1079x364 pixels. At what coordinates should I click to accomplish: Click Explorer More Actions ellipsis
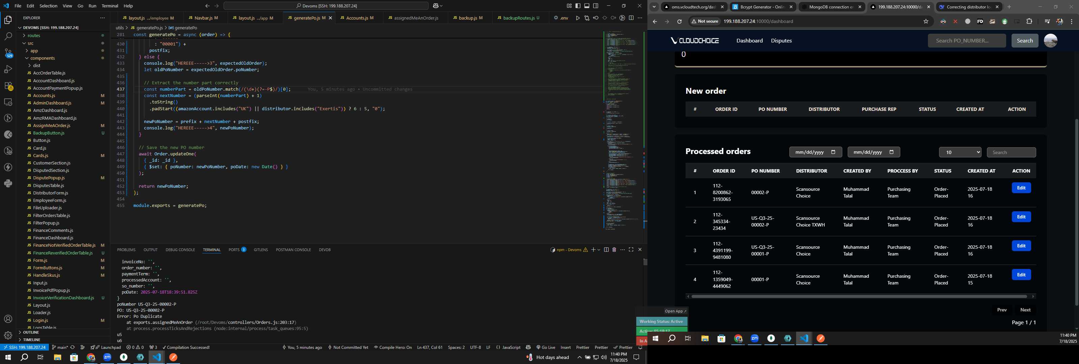click(103, 18)
